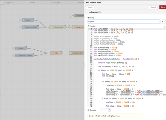This screenshot has width=166, height=120.
Task: Click the daysim file node file icon
Action: click(71, 53)
